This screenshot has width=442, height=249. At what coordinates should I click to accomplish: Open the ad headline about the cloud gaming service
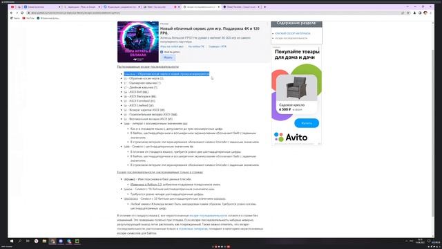point(210,30)
